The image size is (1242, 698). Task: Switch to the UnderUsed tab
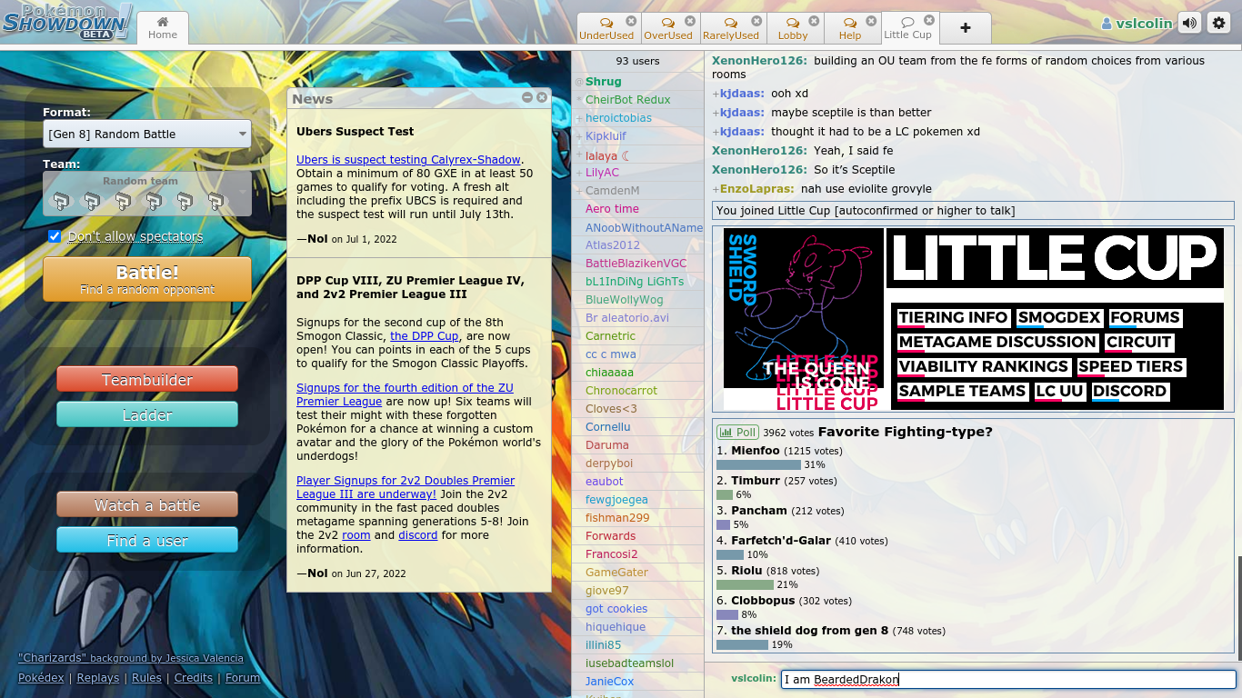(x=606, y=28)
